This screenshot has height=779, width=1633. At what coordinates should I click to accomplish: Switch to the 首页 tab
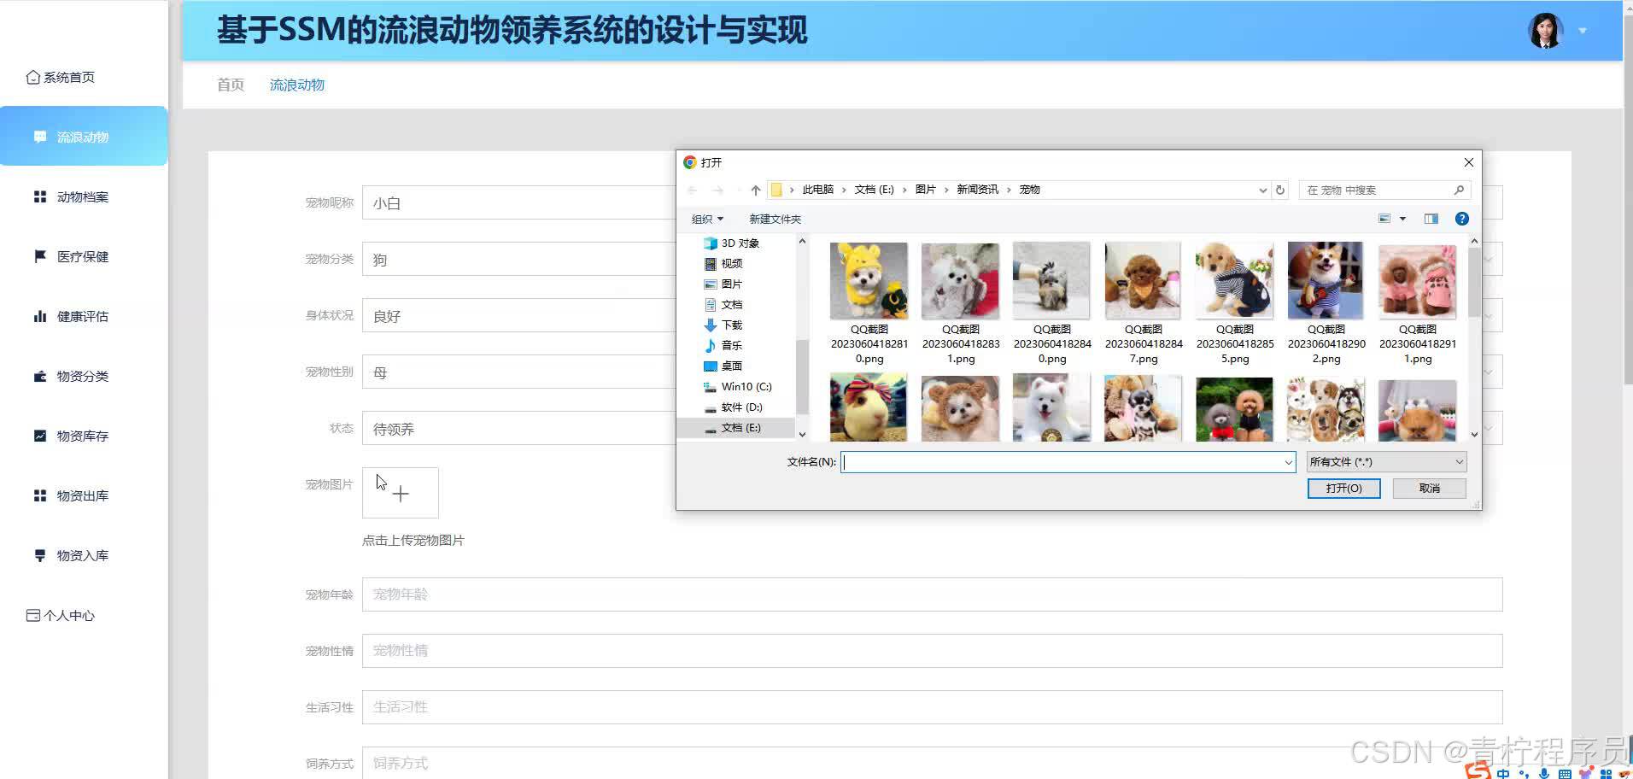pos(229,85)
